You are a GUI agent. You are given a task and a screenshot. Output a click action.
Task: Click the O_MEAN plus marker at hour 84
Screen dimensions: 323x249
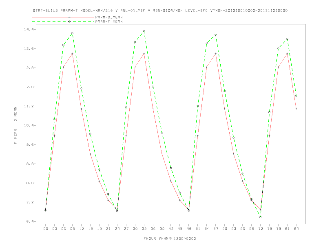click(296, 109)
